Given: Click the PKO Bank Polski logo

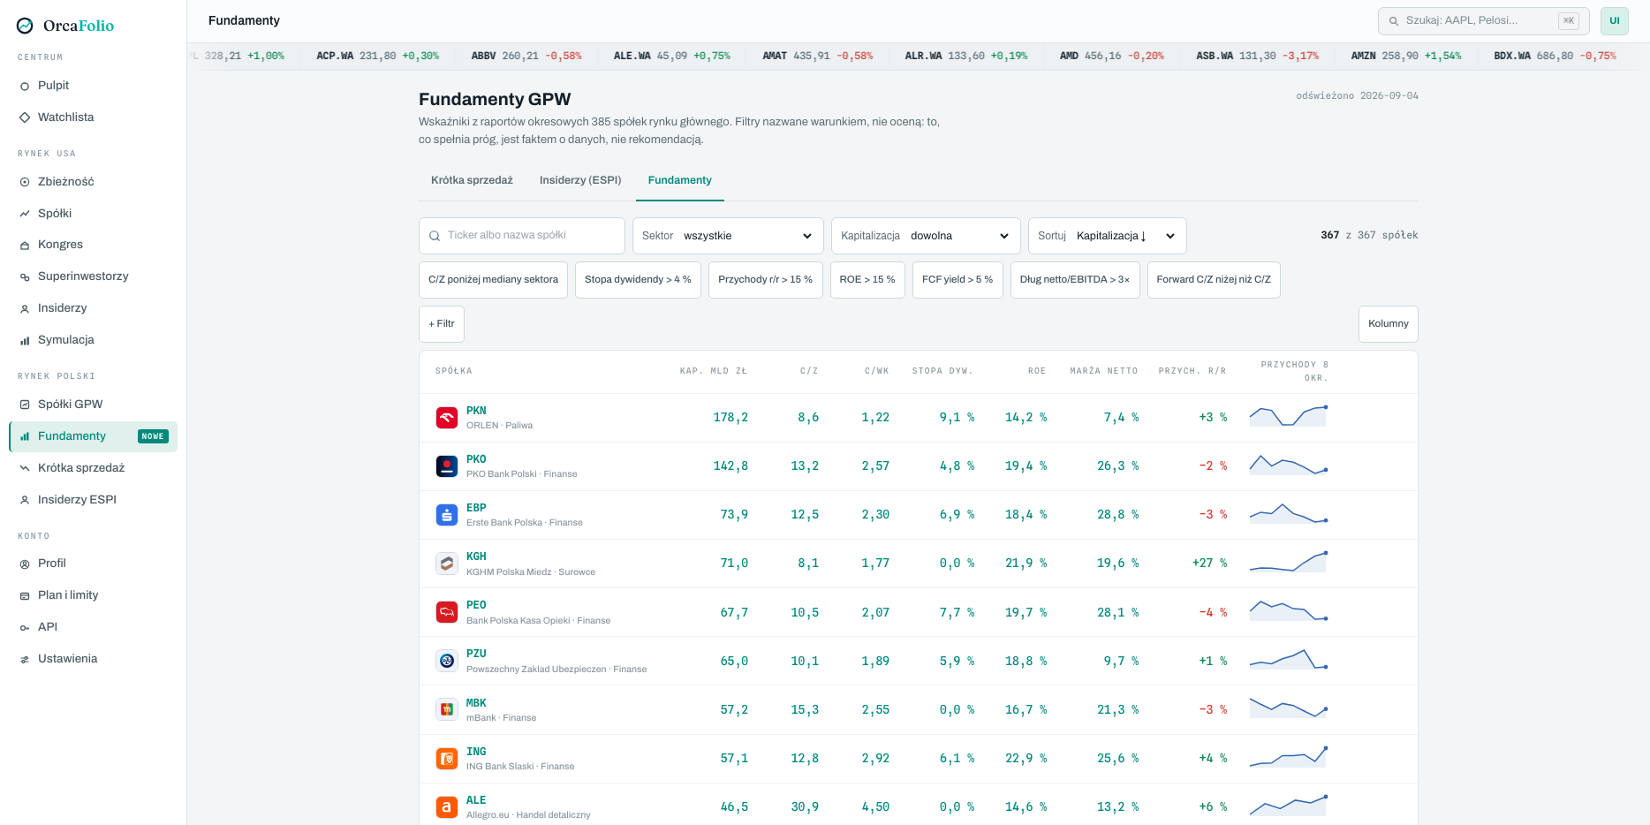Looking at the screenshot, I should [x=447, y=466].
